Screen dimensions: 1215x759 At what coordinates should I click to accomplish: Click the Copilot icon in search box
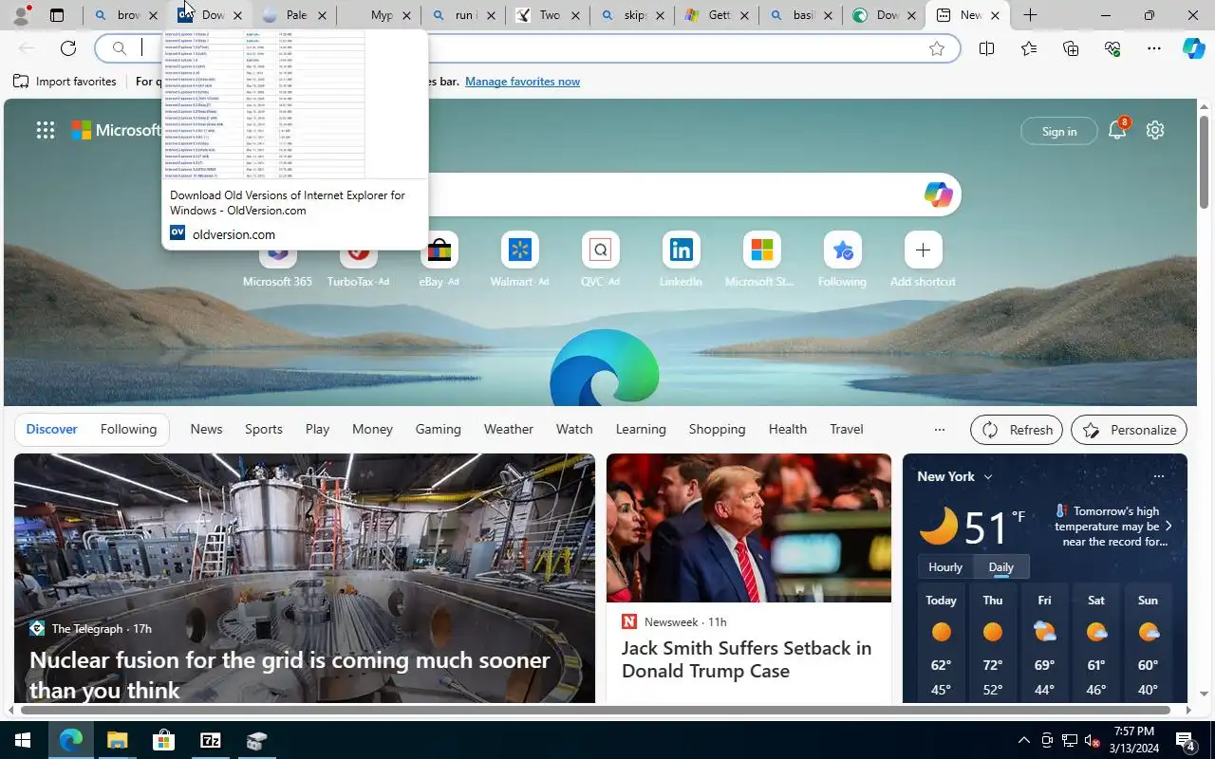pos(938,194)
